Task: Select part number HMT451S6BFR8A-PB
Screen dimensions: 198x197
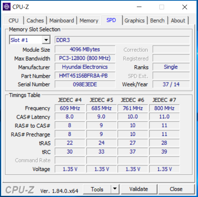Action: pos(85,76)
